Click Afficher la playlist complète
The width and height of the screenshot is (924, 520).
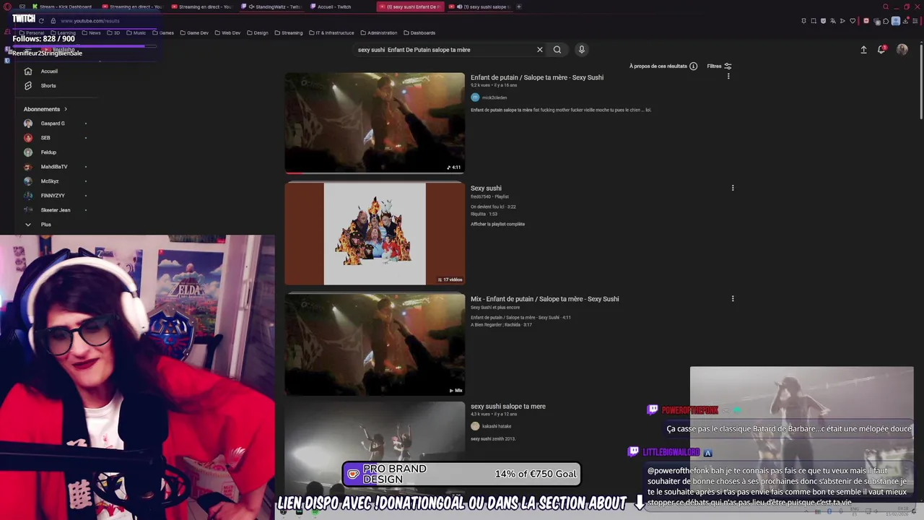pos(497,224)
